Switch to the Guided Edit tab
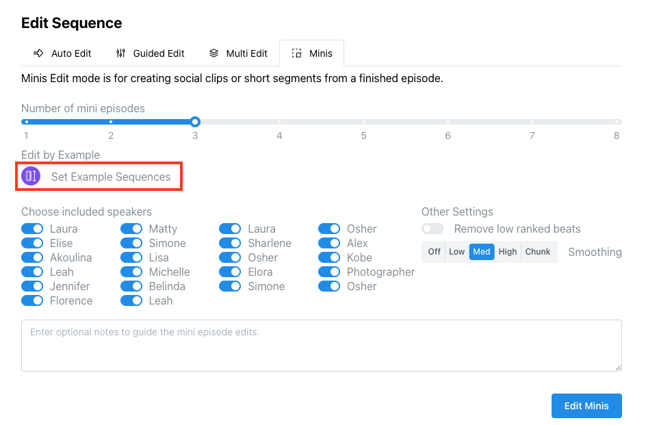Viewport: 646px width, 425px height. coord(151,53)
